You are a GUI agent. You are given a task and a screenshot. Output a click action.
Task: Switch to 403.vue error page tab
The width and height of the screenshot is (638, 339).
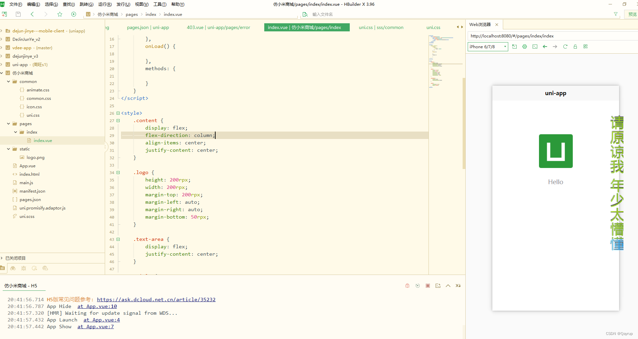tap(218, 27)
